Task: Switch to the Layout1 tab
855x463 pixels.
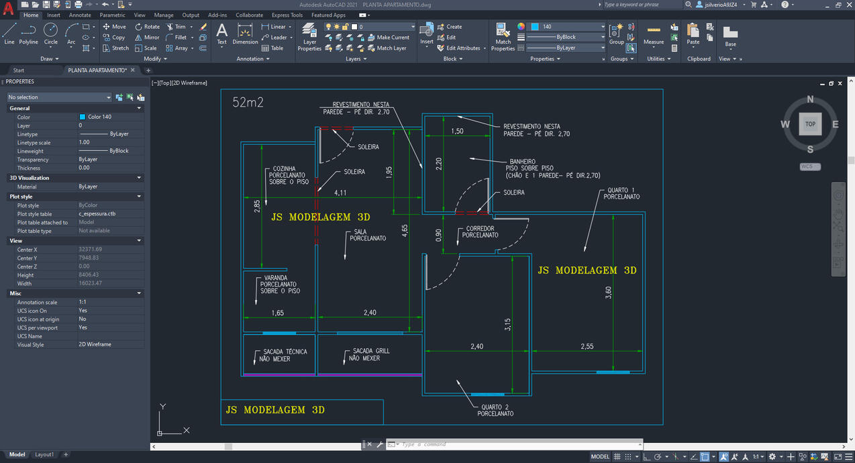Action: tap(44, 454)
